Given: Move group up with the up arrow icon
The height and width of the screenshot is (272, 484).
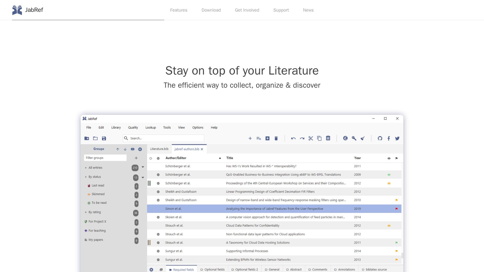Looking at the screenshot, I should (x=117, y=149).
